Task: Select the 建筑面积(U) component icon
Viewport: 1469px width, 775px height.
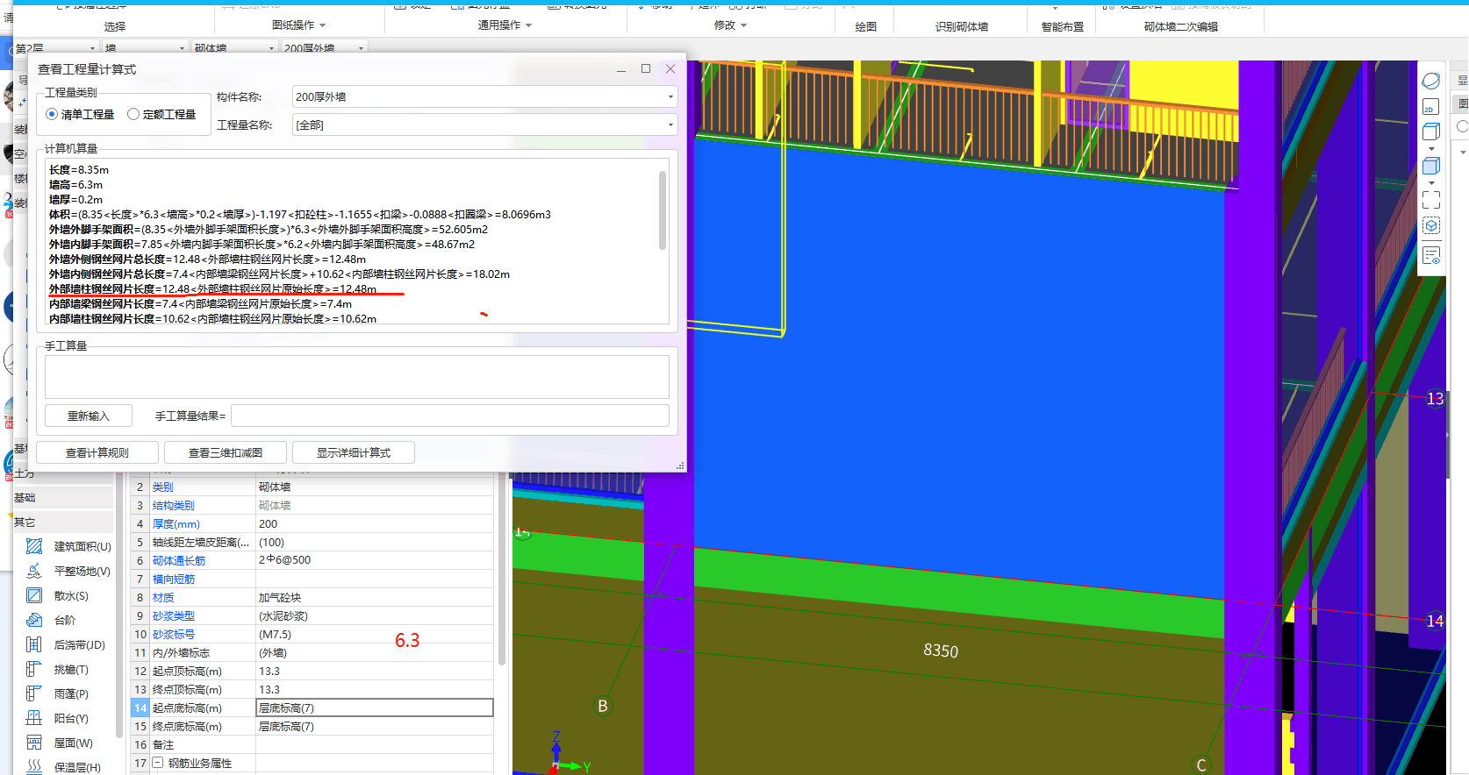Action: 34,546
